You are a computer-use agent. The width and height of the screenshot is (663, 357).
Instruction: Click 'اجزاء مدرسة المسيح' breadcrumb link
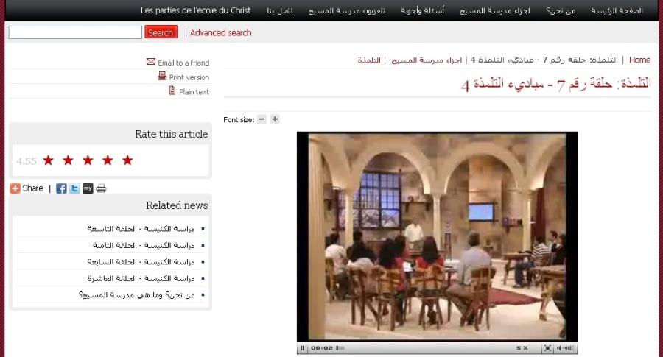pos(427,60)
